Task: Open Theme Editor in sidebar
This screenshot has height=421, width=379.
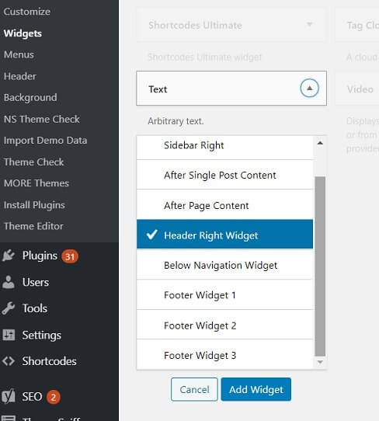Action: tap(33, 226)
